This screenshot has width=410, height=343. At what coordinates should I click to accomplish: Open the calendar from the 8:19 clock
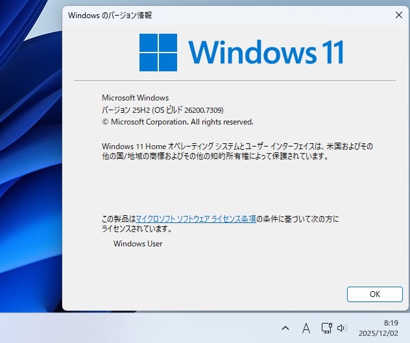coord(378,328)
